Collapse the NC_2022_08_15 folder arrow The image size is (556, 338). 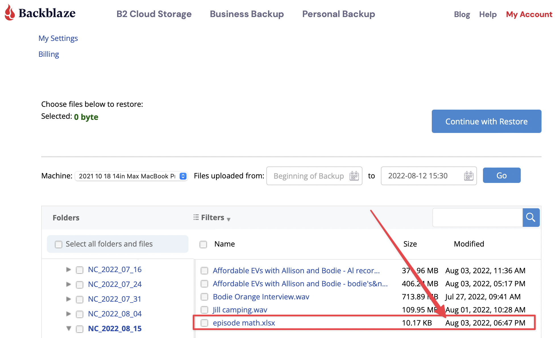click(69, 328)
